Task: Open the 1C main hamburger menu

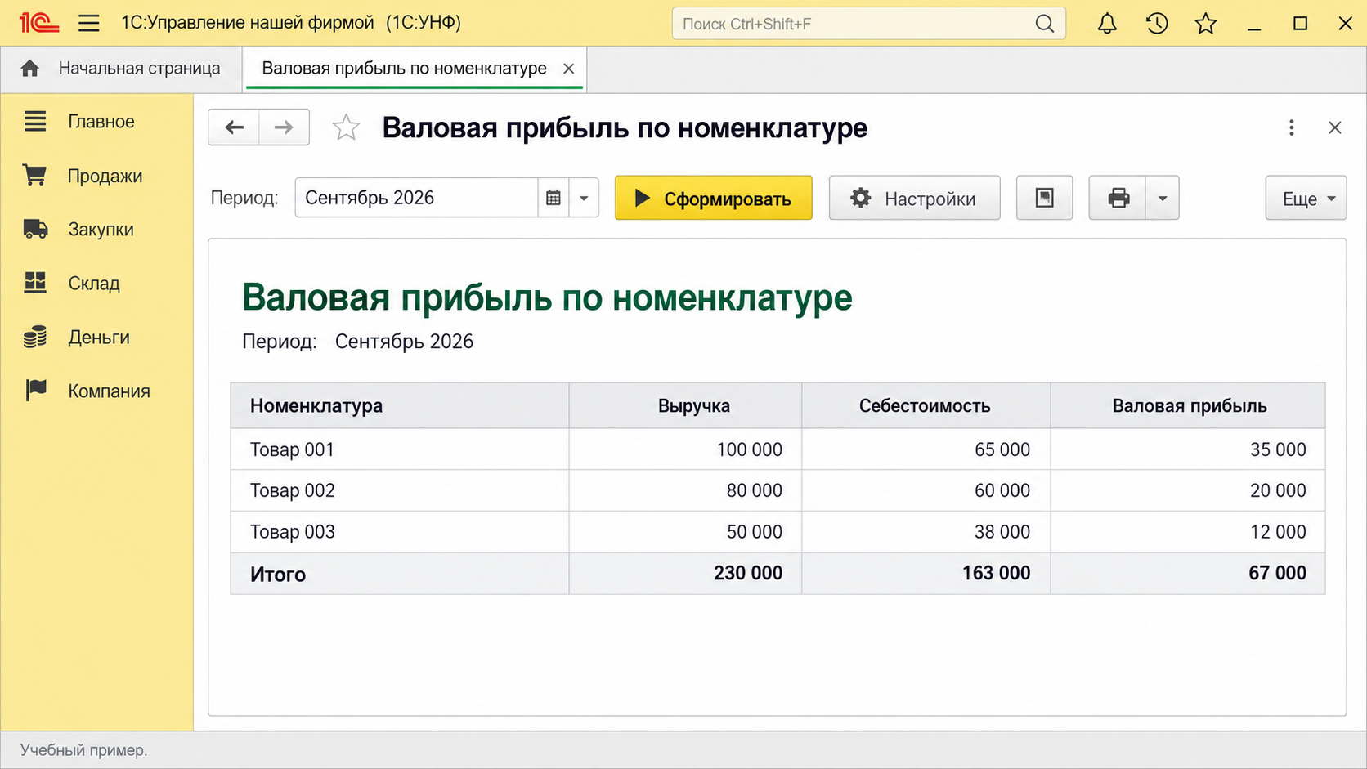Action: (89, 24)
